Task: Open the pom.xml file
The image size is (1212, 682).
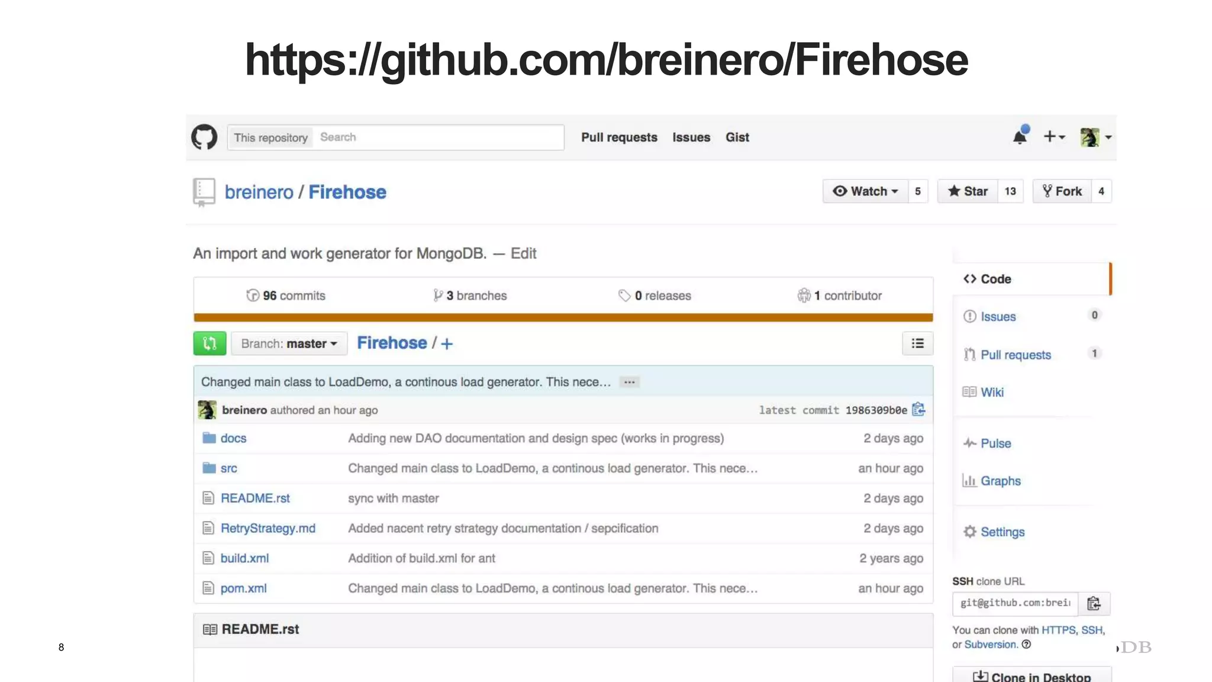Action: pyautogui.click(x=243, y=588)
